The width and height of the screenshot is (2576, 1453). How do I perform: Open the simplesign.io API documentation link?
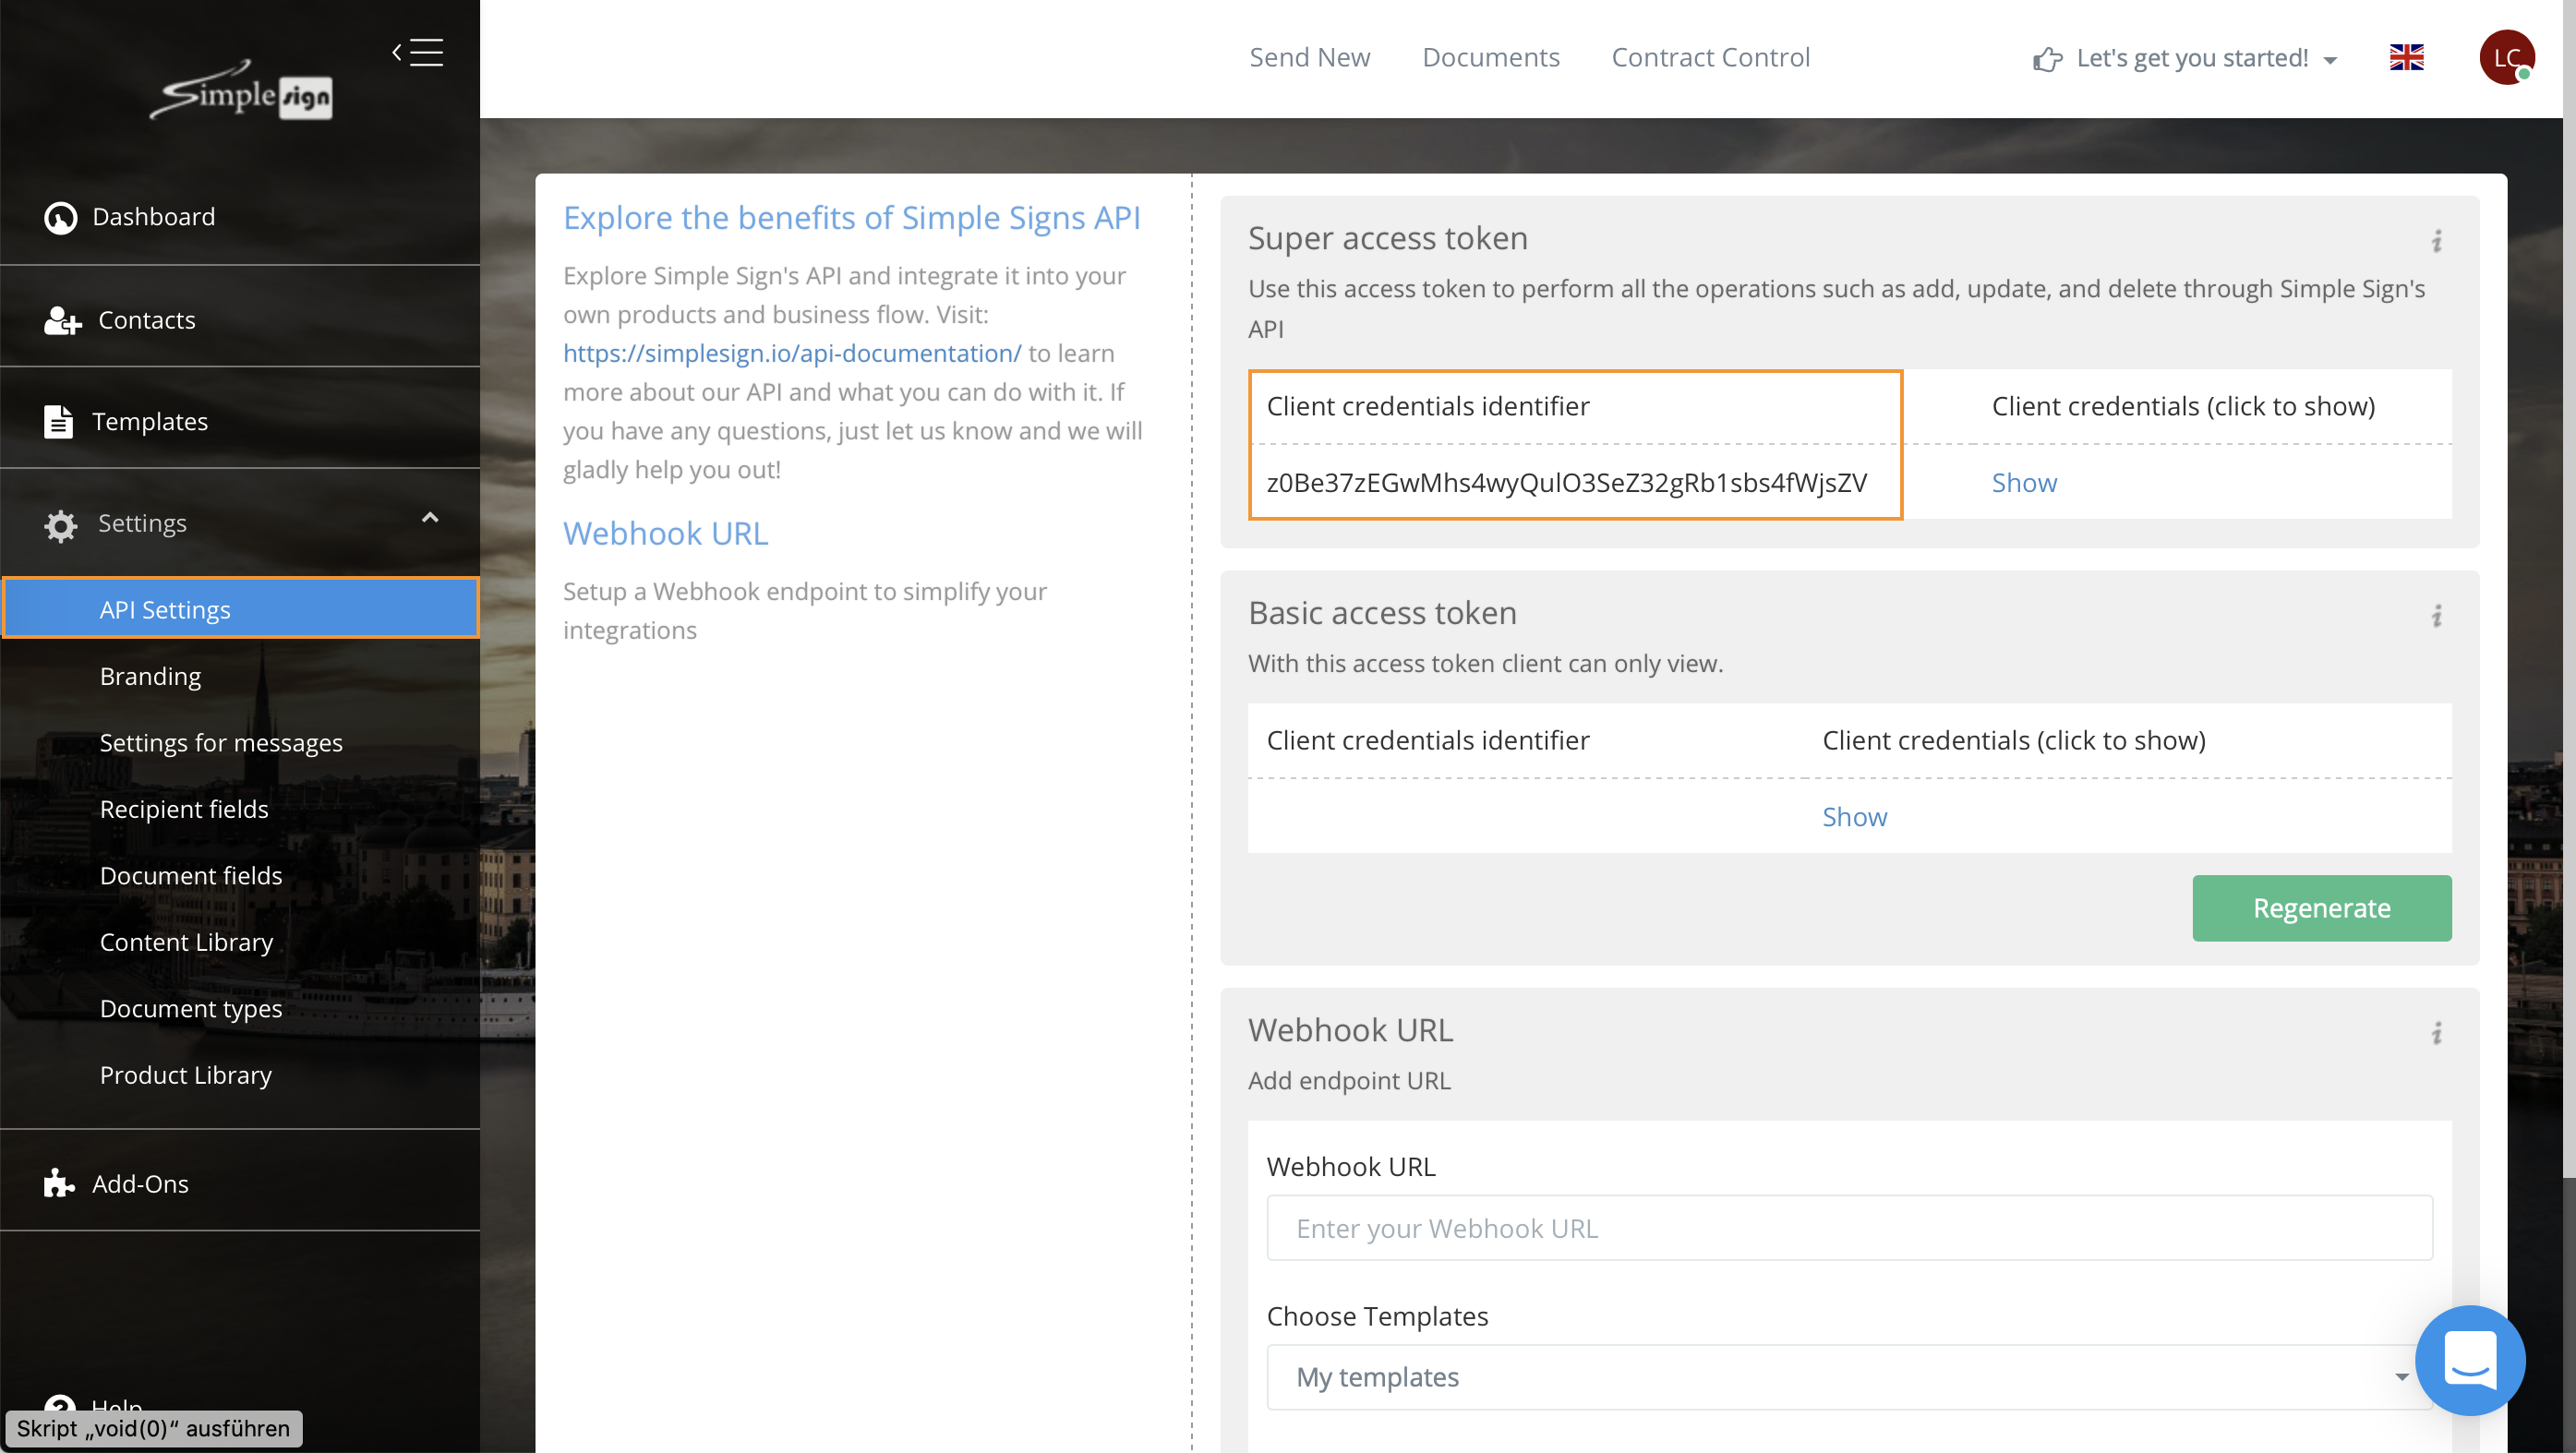(x=792, y=353)
